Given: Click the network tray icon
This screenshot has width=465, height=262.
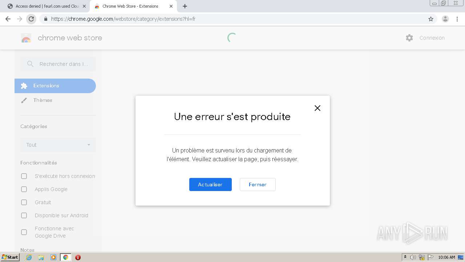Looking at the screenshot, I should [422, 257].
